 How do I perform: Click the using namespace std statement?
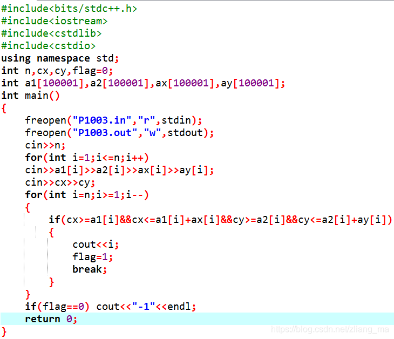click(60, 58)
